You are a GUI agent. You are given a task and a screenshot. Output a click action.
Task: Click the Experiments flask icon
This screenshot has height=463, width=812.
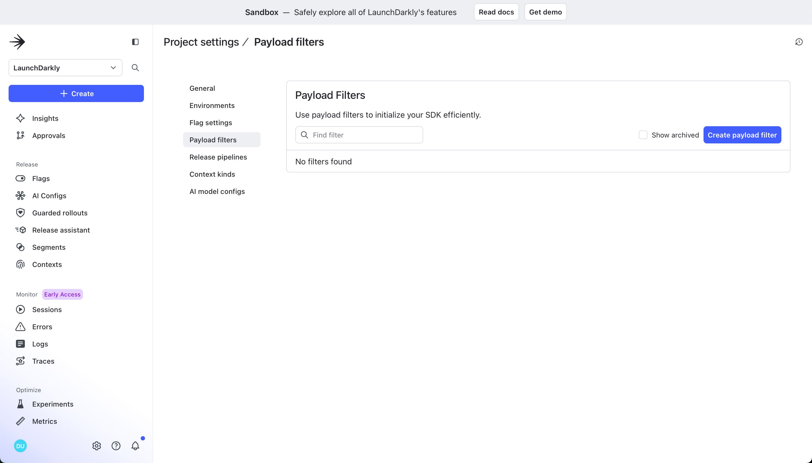click(20, 404)
